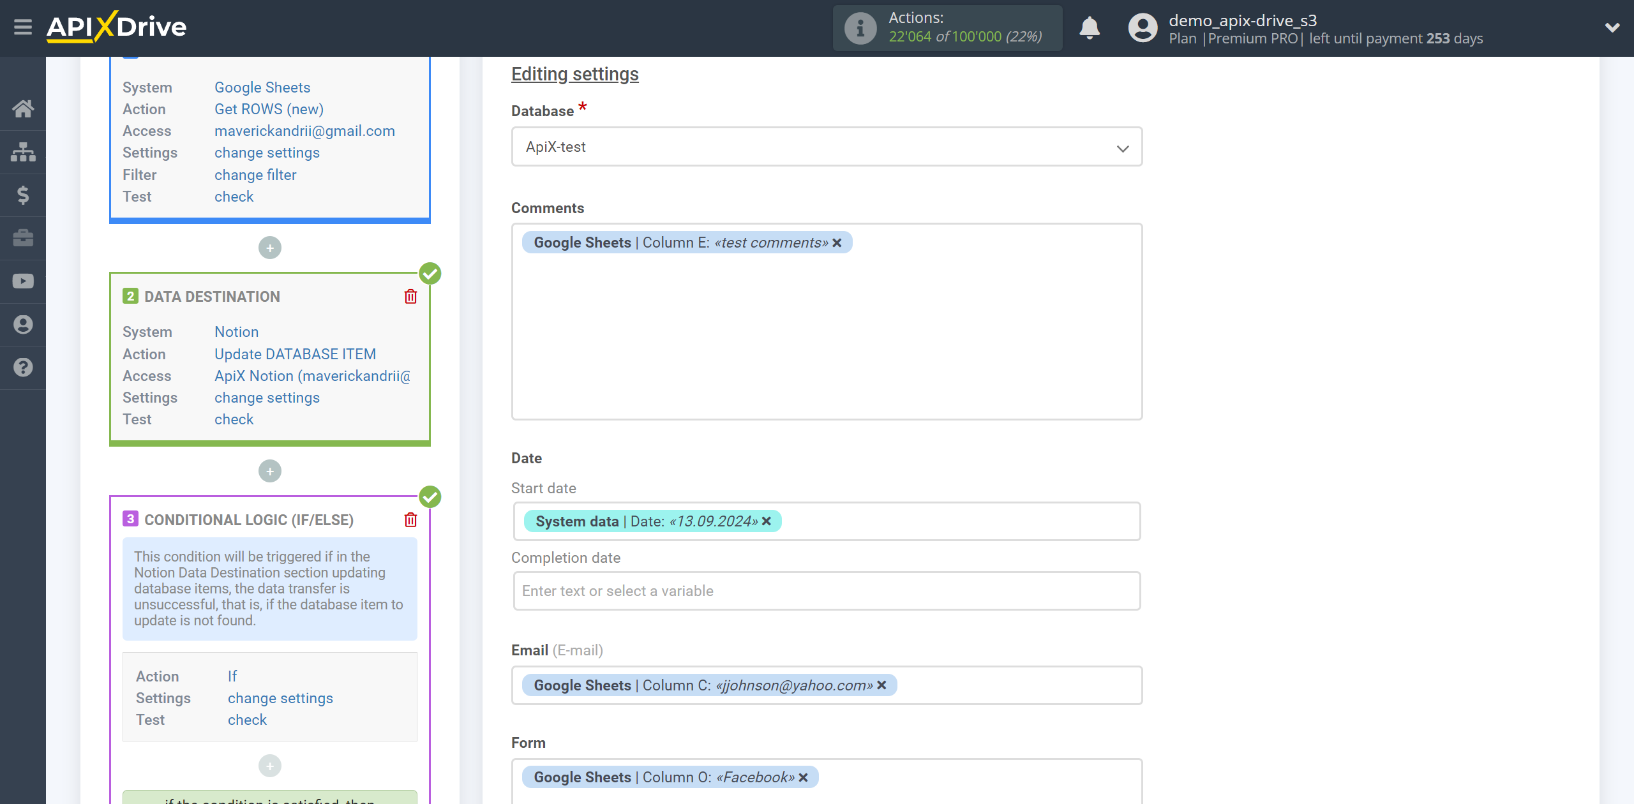The height and width of the screenshot is (804, 1634).
Task: Open the profile icon in sidebar
Action: point(23,325)
